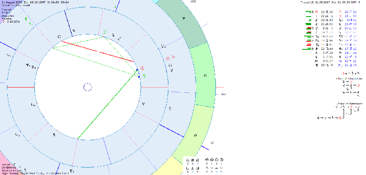Click the 'Tropical' zodiac setting label
This screenshot has height=175, width=366.
6,10
